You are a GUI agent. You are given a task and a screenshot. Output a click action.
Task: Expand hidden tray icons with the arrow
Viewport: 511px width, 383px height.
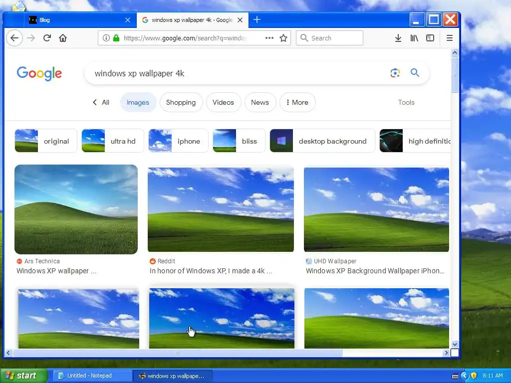(465, 376)
